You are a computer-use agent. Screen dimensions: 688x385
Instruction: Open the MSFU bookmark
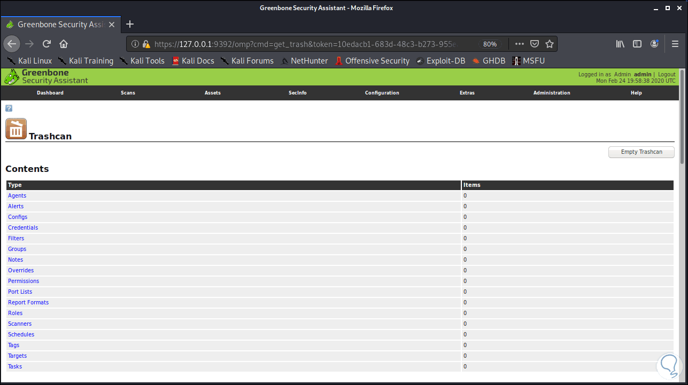(528, 61)
